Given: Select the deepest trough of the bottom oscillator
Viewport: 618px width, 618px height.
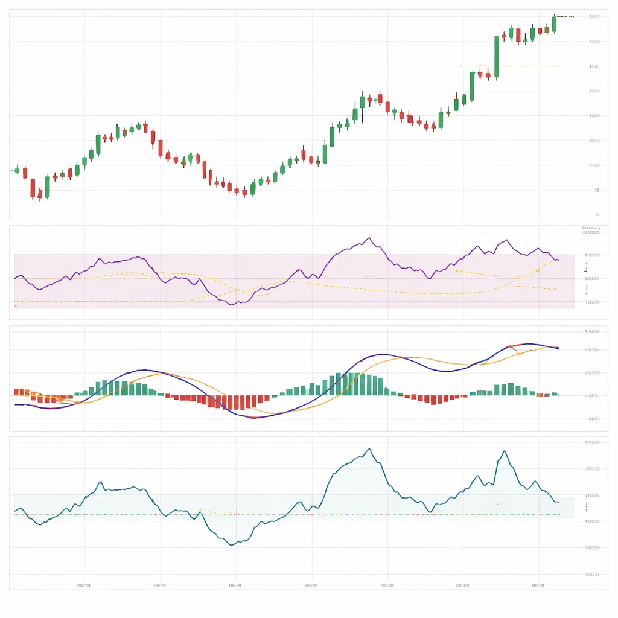Looking at the screenshot, I should point(231,544).
